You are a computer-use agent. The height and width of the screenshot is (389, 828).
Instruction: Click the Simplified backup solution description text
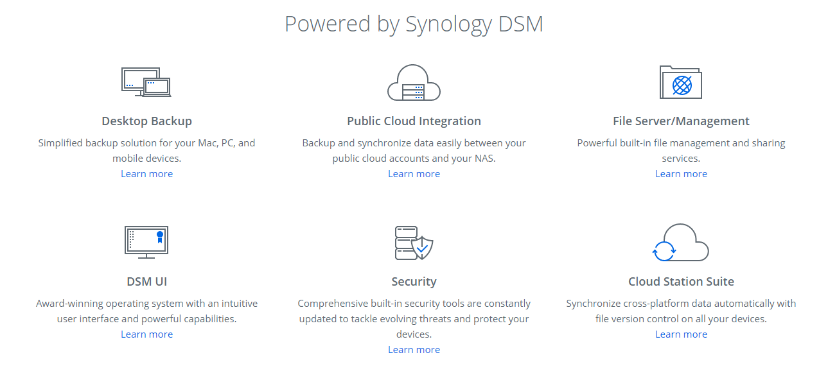click(x=146, y=151)
